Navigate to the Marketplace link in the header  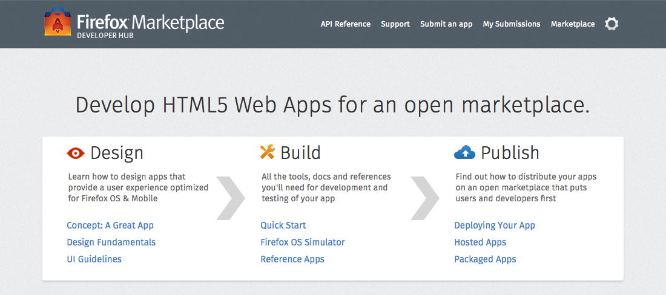pos(573,24)
